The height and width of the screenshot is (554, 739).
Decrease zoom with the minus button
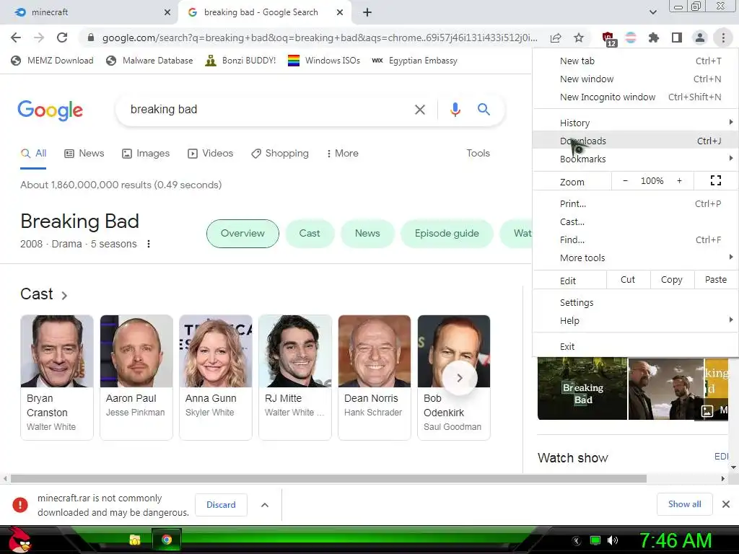[626, 181]
